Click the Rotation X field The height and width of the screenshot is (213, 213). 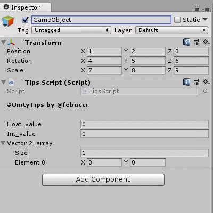104,61
